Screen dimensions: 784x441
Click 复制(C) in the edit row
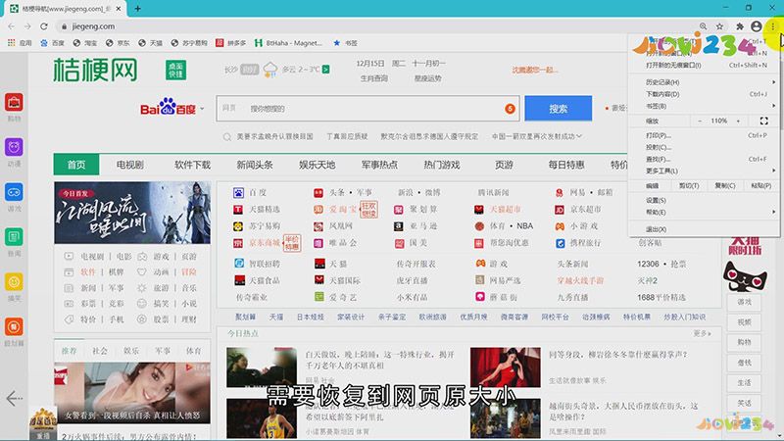pos(724,185)
